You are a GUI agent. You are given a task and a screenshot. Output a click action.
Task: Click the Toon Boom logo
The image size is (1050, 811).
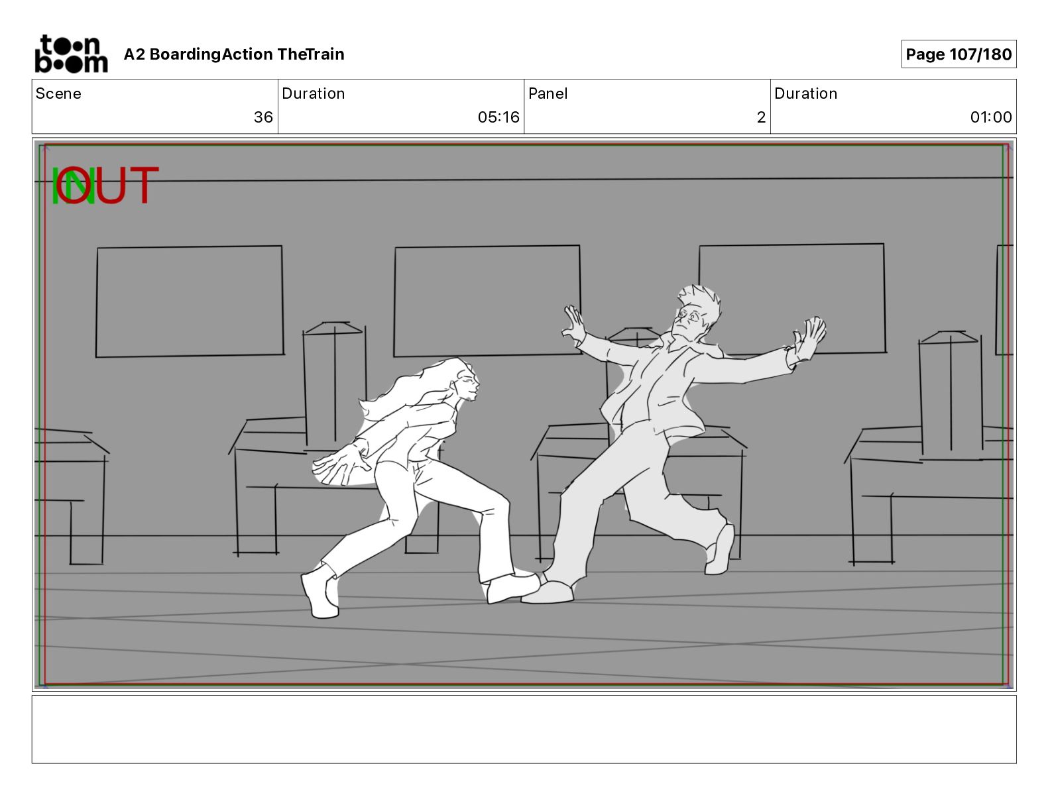pyautogui.click(x=71, y=54)
